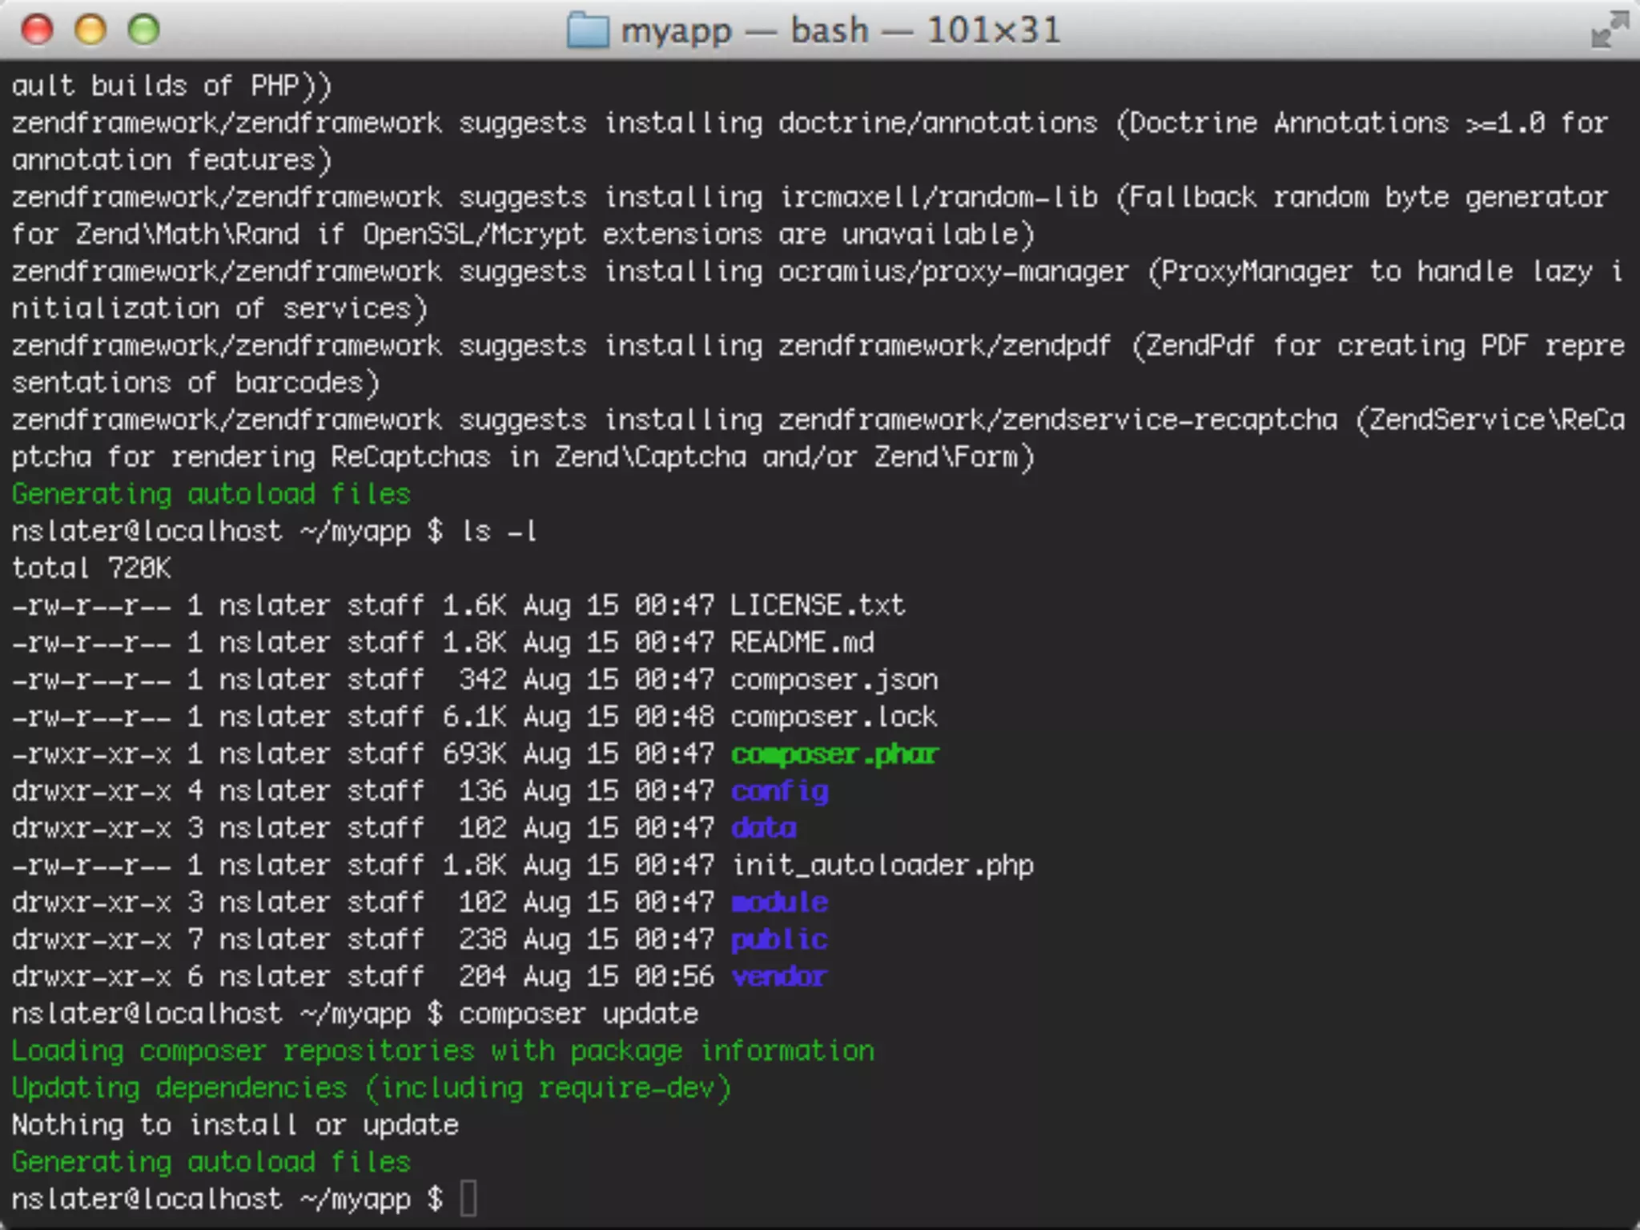1640x1230 pixels.
Task: Click the red close window button
Action: [x=38, y=30]
